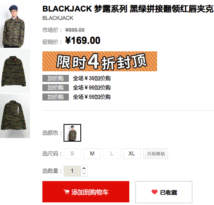Toggle the 已收藏 favorited button
214x205 pixels.
[164, 192]
